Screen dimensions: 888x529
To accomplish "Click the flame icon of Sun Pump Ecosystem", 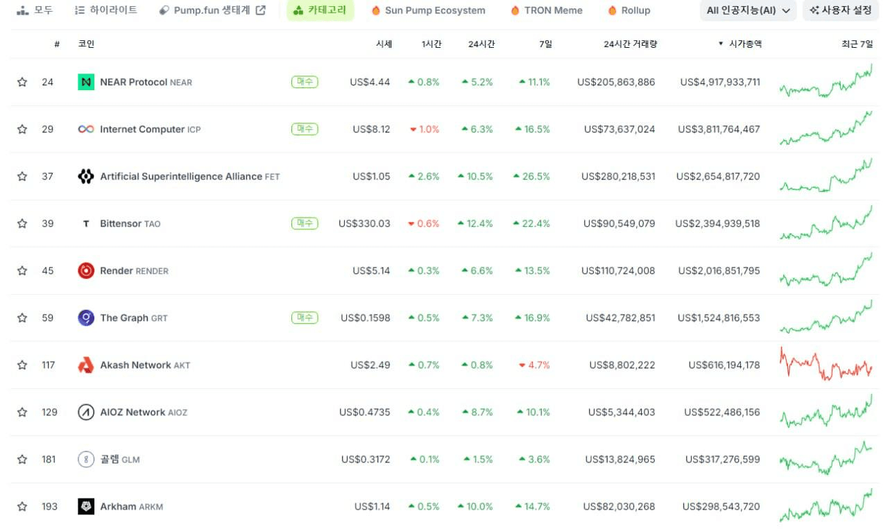I will pyautogui.click(x=376, y=10).
